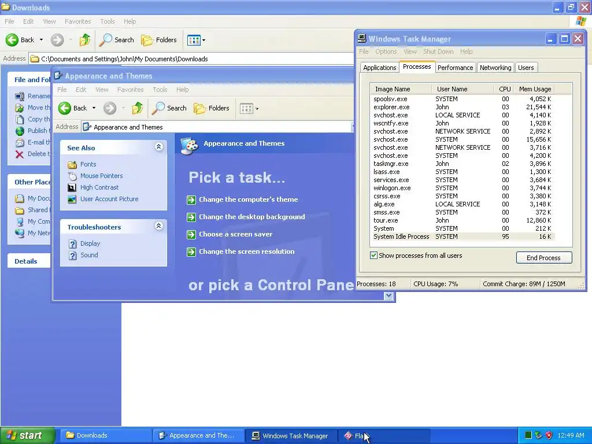Collapse the Troubleshooters panel
This screenshot has width=592, height=444.
[159, 226]
